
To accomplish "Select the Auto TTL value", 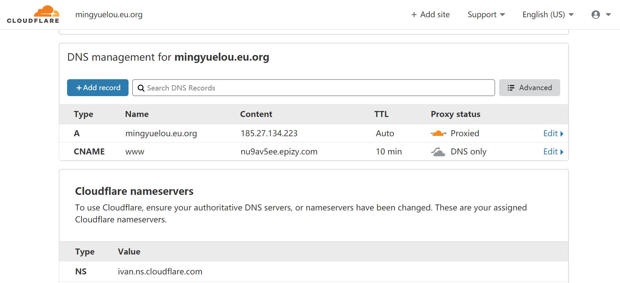I will pyautogui.click(x=385, y=133).
